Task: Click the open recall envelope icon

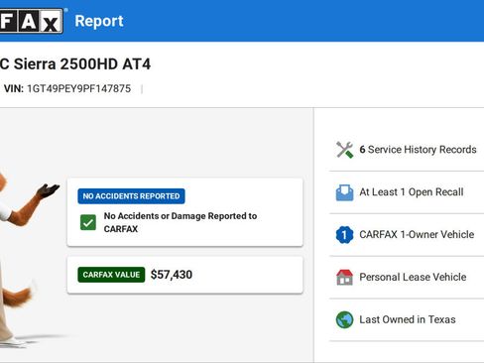Action: 344,192
